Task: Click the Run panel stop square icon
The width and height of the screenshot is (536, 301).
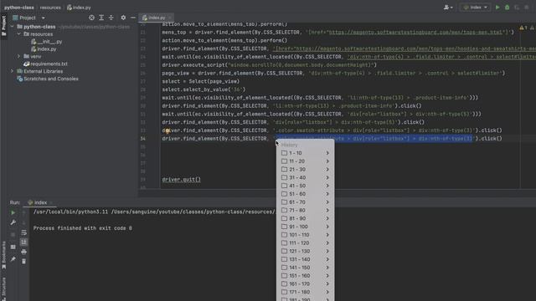Action: tap(13, 235)
